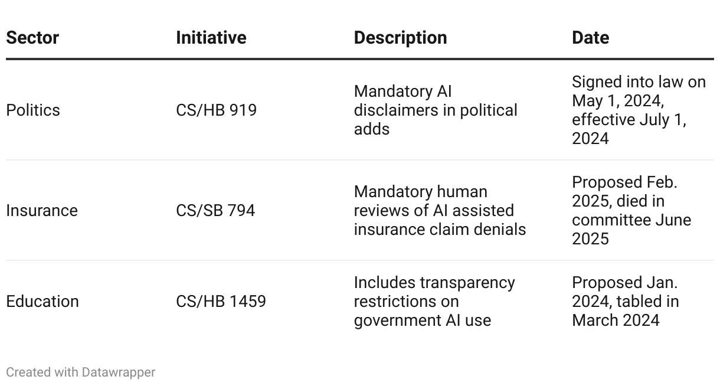Screen dimensions: 720x386
Task: Select the political ads disclaimers description
Action: tap(436, 110)
